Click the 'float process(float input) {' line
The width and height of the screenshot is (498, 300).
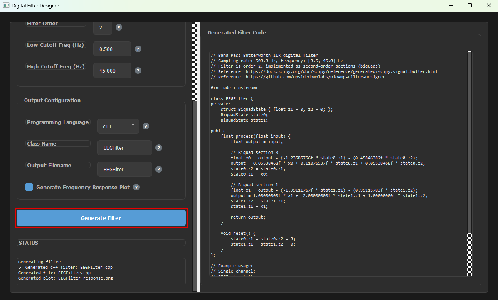(256, 137)
